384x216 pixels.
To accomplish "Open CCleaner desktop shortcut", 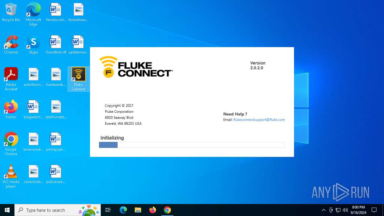I will pyautogui.click(x=11, y=45).
